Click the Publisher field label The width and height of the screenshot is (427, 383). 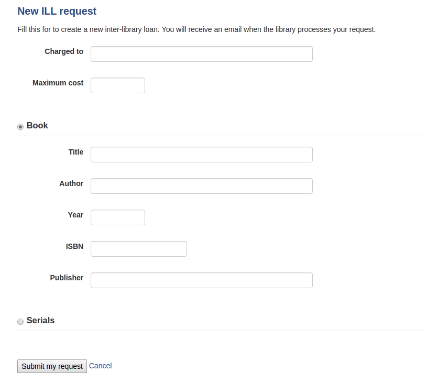(67, 278)
